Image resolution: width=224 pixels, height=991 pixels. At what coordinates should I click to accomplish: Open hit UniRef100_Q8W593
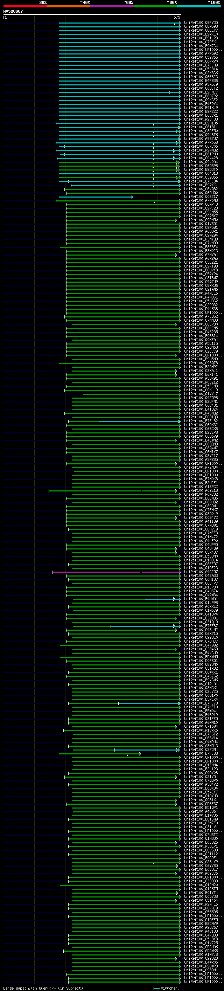(x=201, y=27)
